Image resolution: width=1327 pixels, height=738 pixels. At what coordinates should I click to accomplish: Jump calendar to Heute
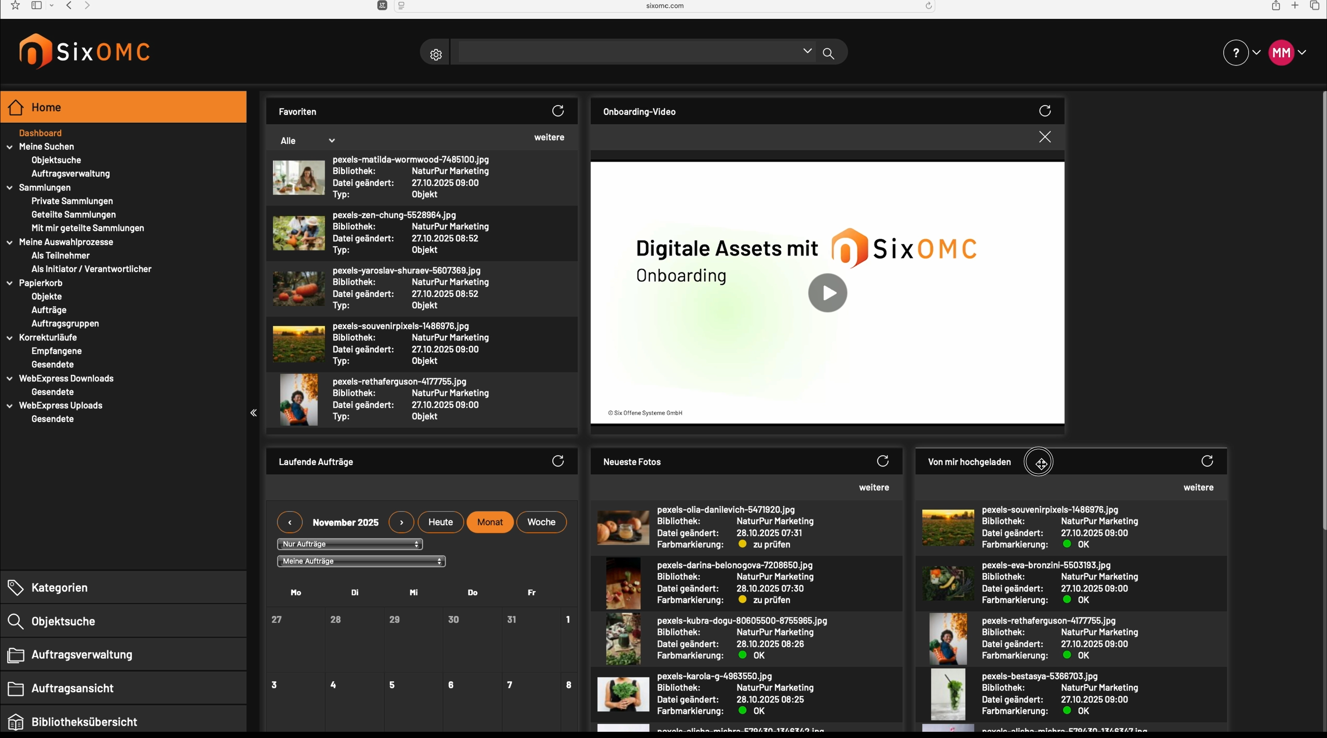(441, 522)
